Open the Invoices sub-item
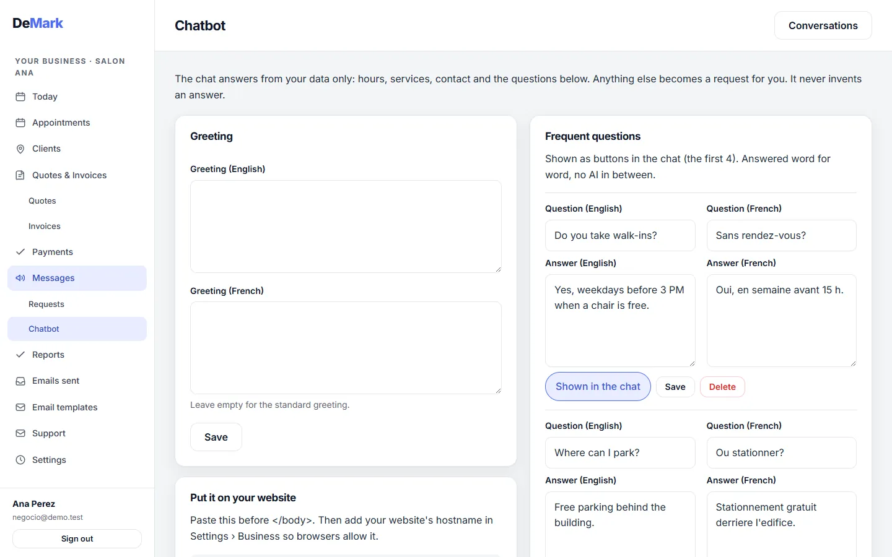 (x=77, y=226)
